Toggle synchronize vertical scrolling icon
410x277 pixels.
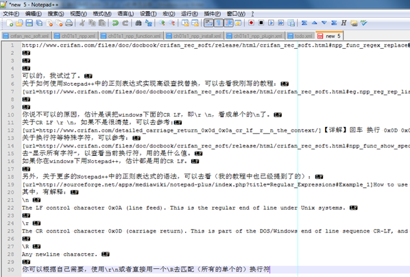click(x=185, y=23)
